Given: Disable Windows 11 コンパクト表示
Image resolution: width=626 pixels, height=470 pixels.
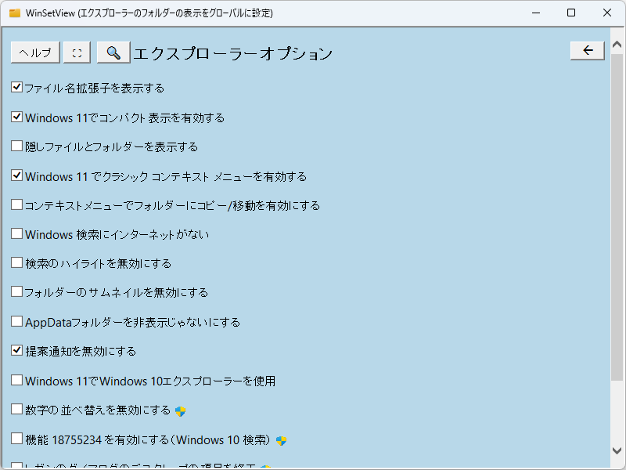Looking at the screenshot, I should [16, 116].
